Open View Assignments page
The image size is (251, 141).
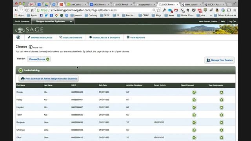pos(71,38)
